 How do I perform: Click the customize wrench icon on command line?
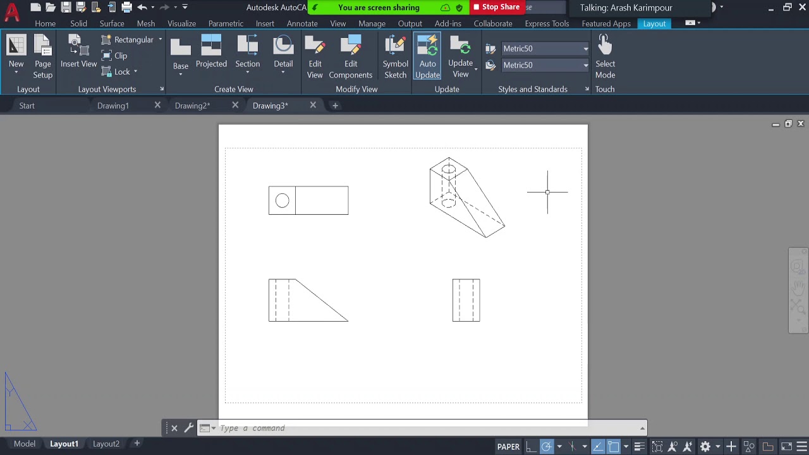pyautogui.click(x=188, y=428)
